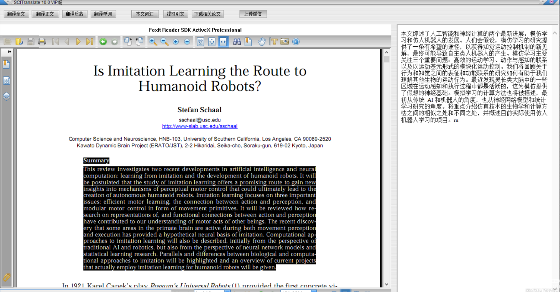Click the blue minus zoom button
Viewport: 560px width, 292px height.
coord(187,42)
